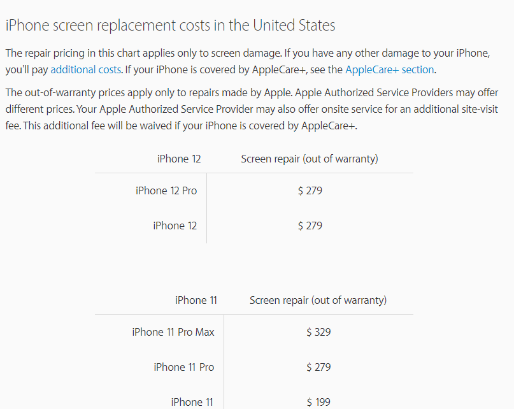
Task: Click the iPhone screen replacement costs heading
Action: [170, 26]
